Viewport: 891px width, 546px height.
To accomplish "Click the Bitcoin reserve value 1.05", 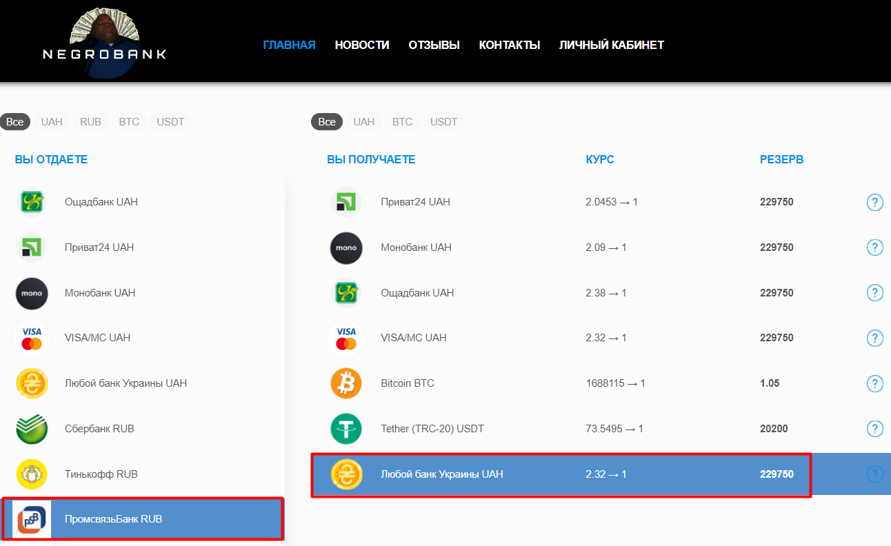I will click(770, 383).
